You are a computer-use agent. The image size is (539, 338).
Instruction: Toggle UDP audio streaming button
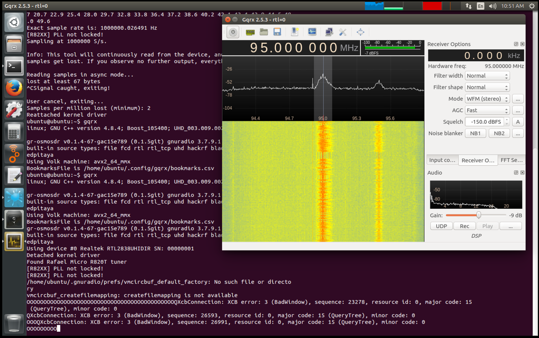(441, 226)
